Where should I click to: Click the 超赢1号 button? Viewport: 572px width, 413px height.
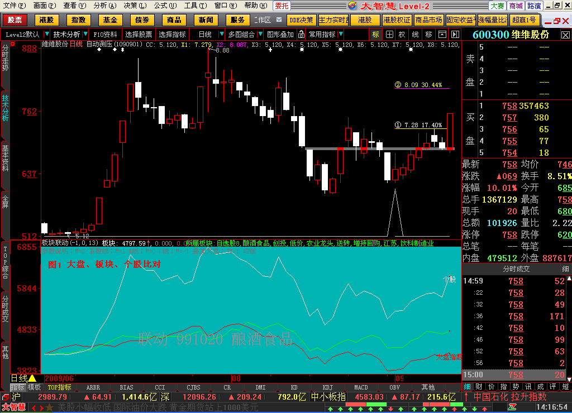pos(524,20)
